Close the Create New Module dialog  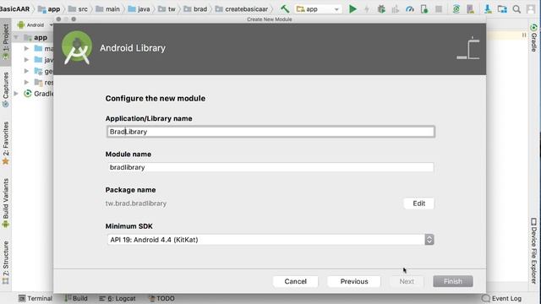click(x=58, y=19)
